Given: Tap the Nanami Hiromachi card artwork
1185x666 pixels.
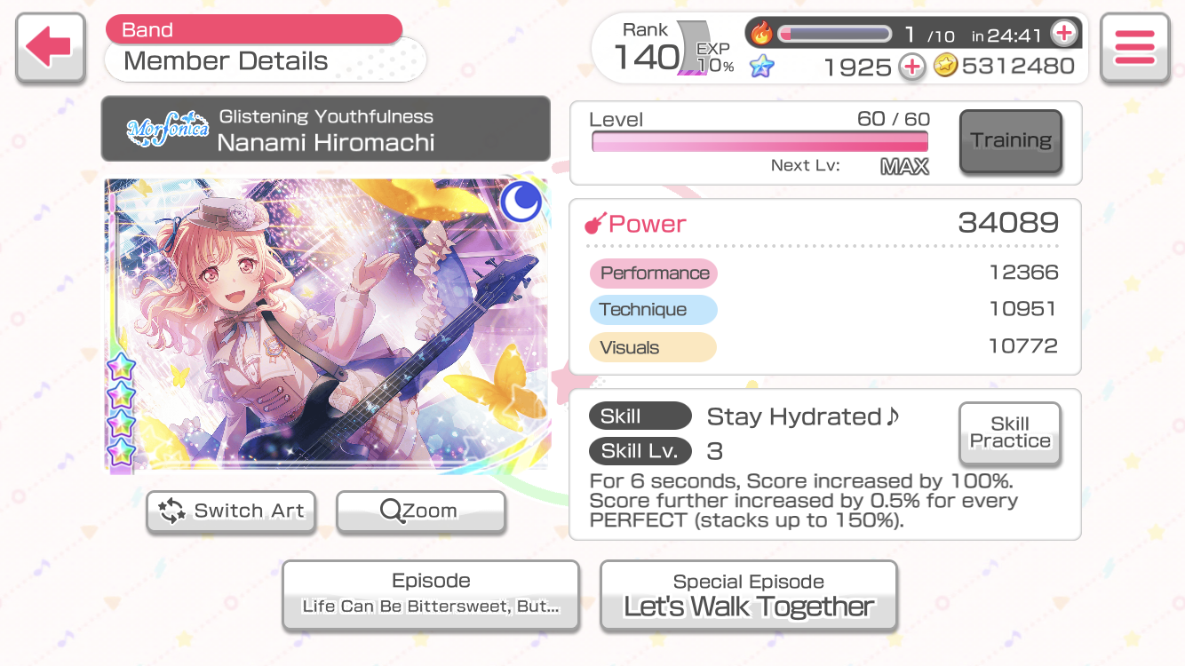Looking at the screenshot, I should point(326,325).
